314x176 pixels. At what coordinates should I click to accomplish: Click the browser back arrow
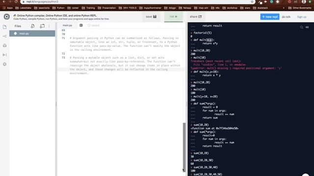(x=4, y=1)
